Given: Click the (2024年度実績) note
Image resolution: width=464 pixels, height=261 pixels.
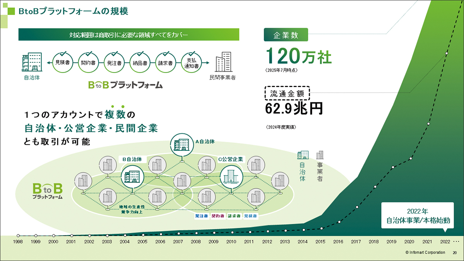Looking at the screenshot, I should 281,127.
